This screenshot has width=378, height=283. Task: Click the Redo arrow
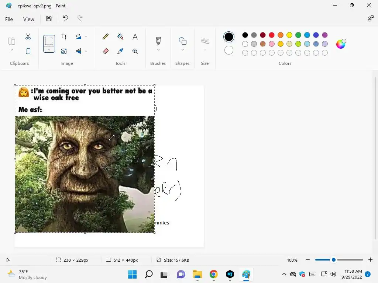coord(80,18)
